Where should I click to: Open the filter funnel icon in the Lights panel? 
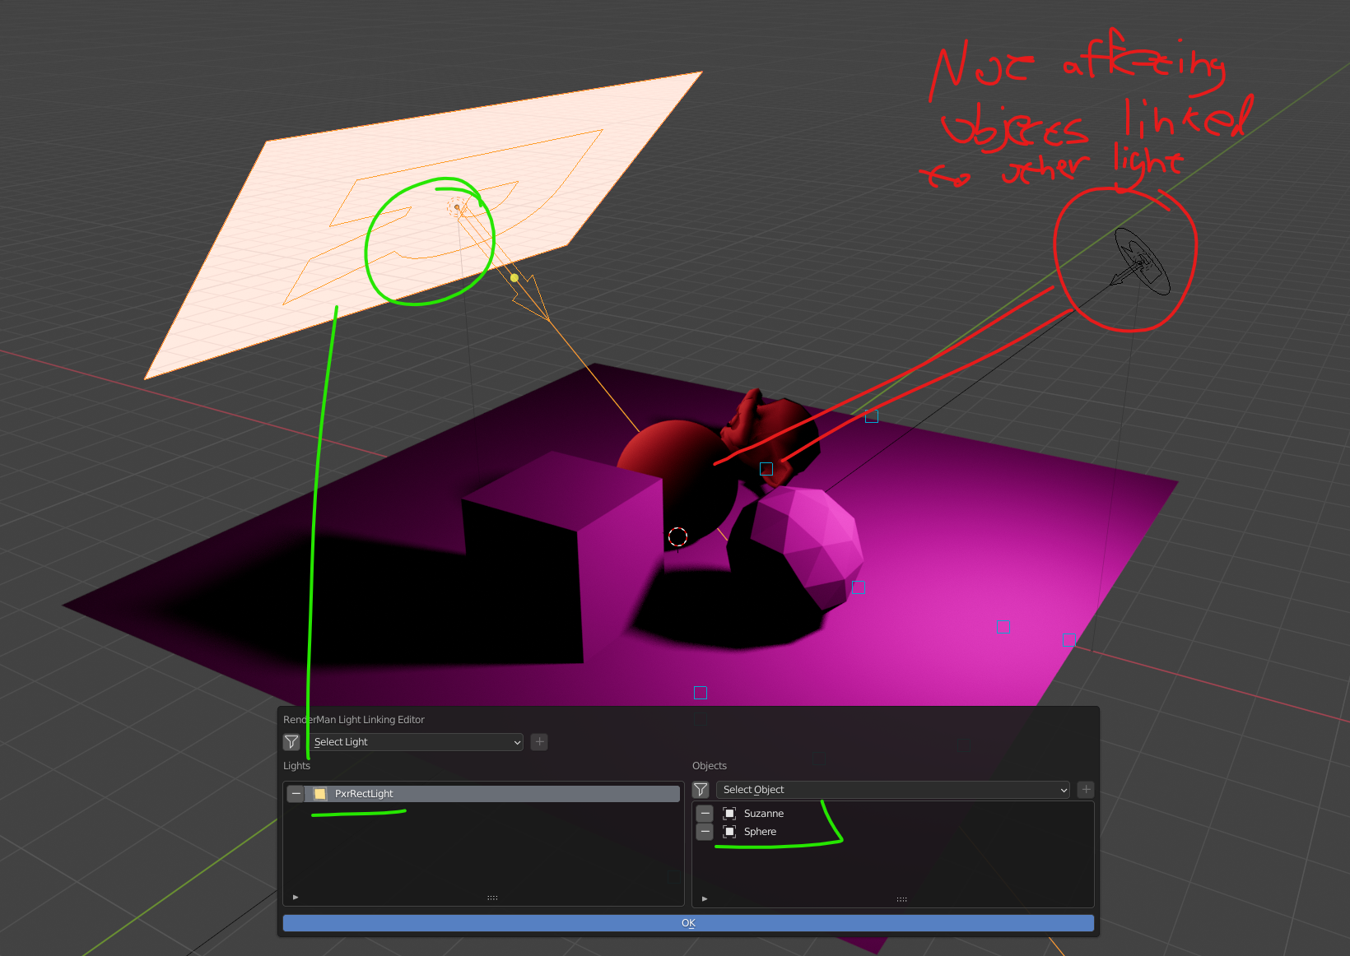click(x=291, y=741)
